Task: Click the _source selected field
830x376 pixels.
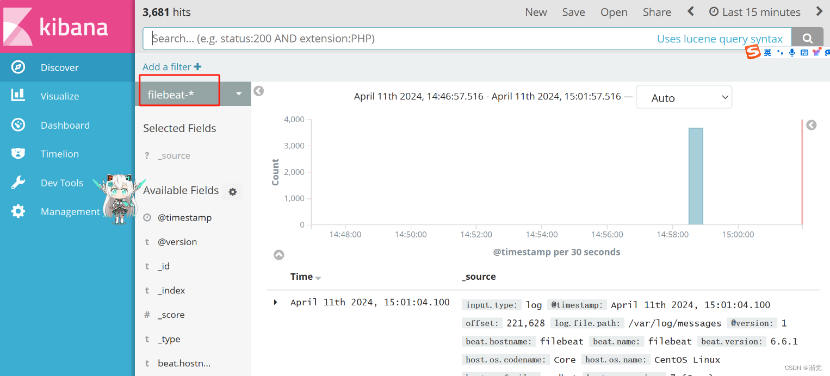Action: (x=174, y=155)
